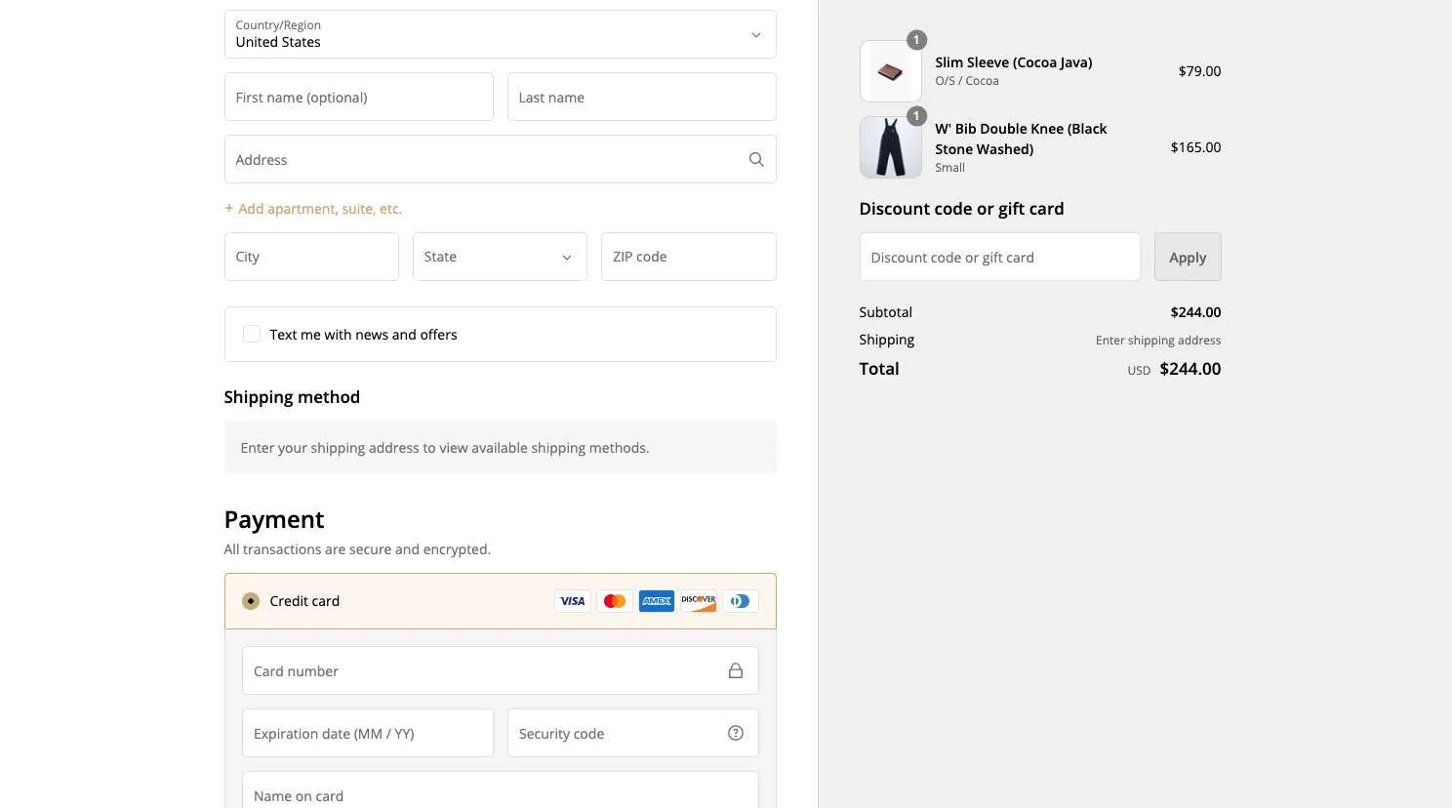Click the W' Bib Double Knee thumbnail

[x=889, y=146]
